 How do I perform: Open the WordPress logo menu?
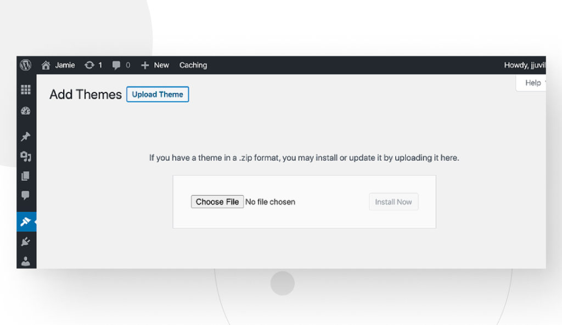pyautogui.click(x=25, y=65)
